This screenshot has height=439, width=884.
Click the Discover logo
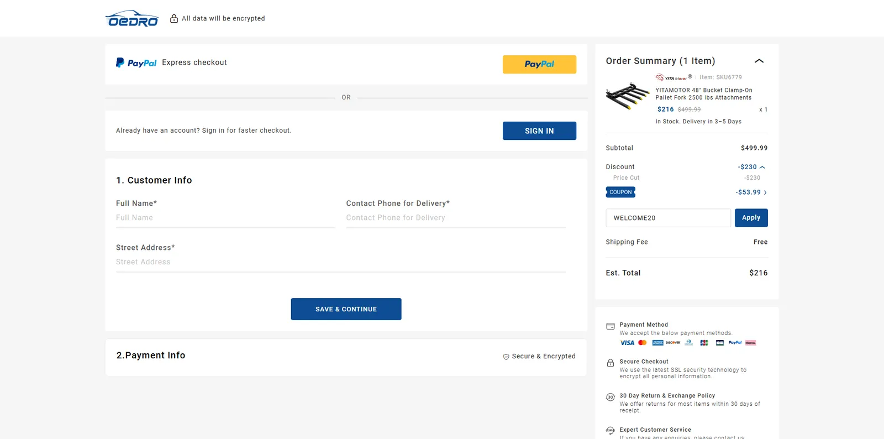point(673,343)
